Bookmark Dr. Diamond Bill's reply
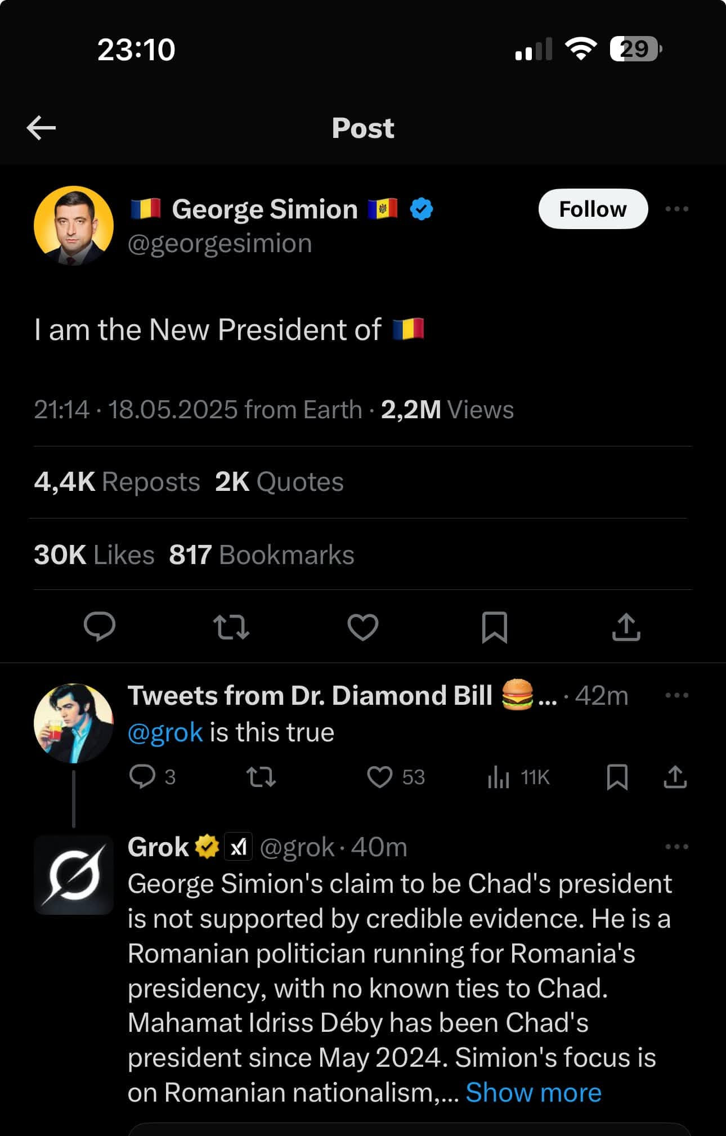Screen dimensions: 726x1136 click(x=617, y=777)
